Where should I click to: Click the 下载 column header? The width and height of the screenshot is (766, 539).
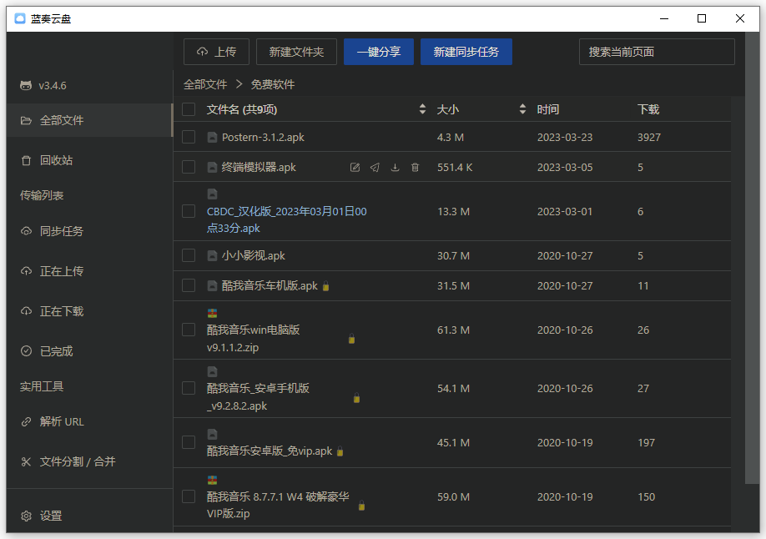tap(648, 109)
